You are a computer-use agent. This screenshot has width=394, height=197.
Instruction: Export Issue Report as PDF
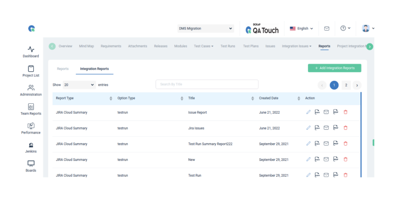pyautogui.click(x=336, y=112)
